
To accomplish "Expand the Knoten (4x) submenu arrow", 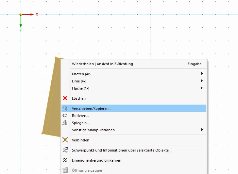I will [x=202, y=74].
